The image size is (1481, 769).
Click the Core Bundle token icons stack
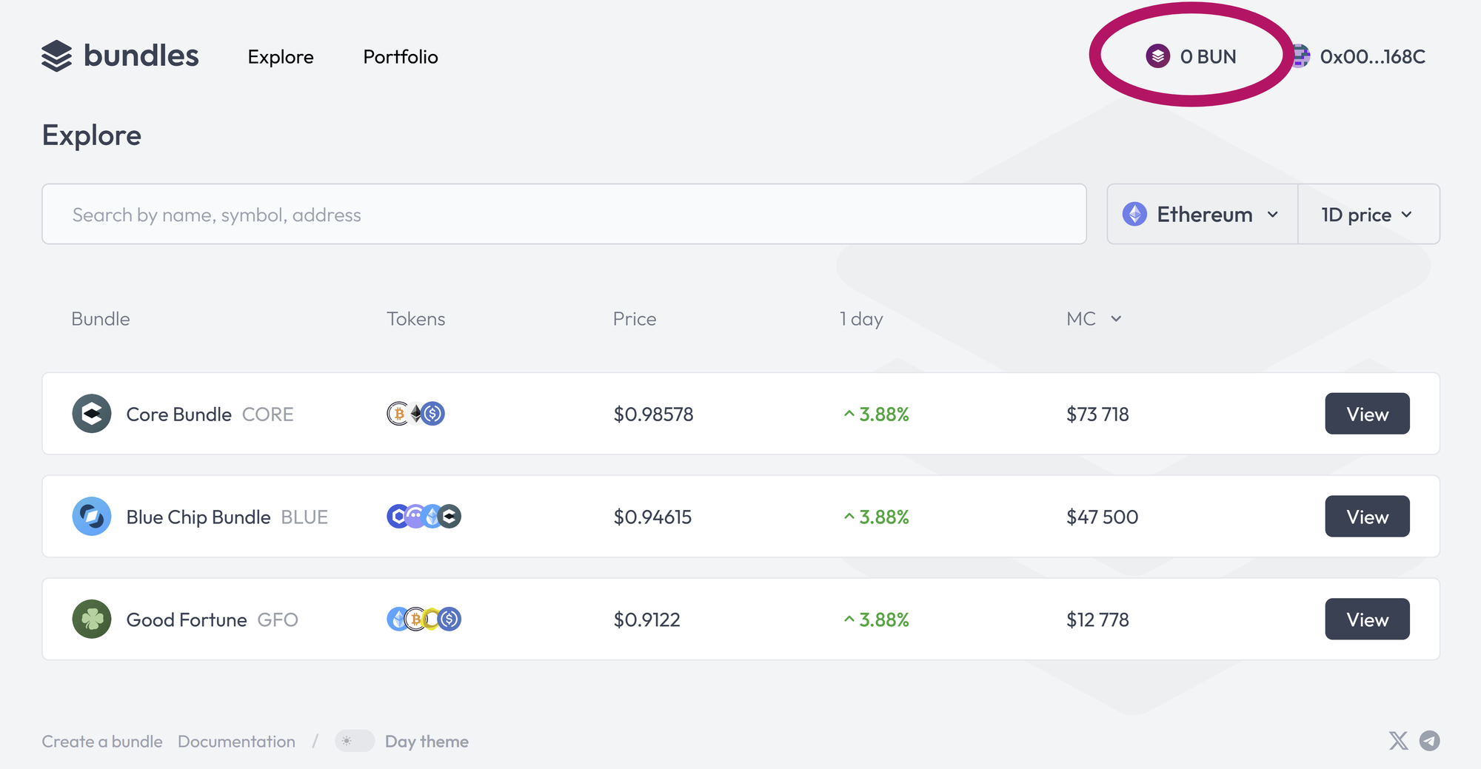[415, 414]
